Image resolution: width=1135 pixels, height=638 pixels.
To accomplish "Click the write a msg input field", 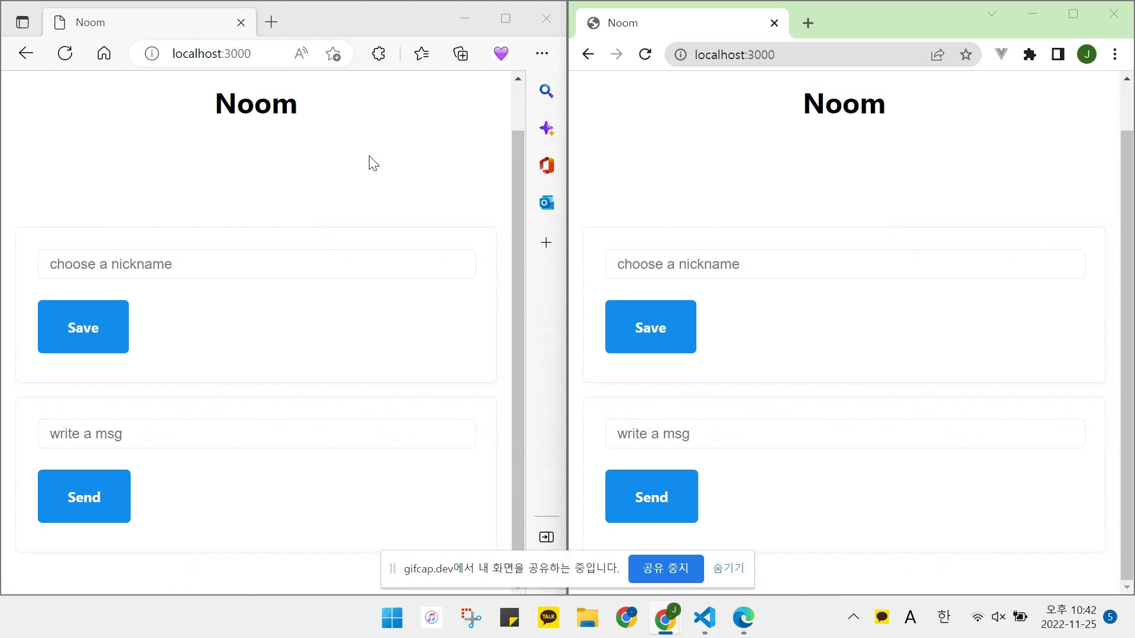I will [256, 434].
